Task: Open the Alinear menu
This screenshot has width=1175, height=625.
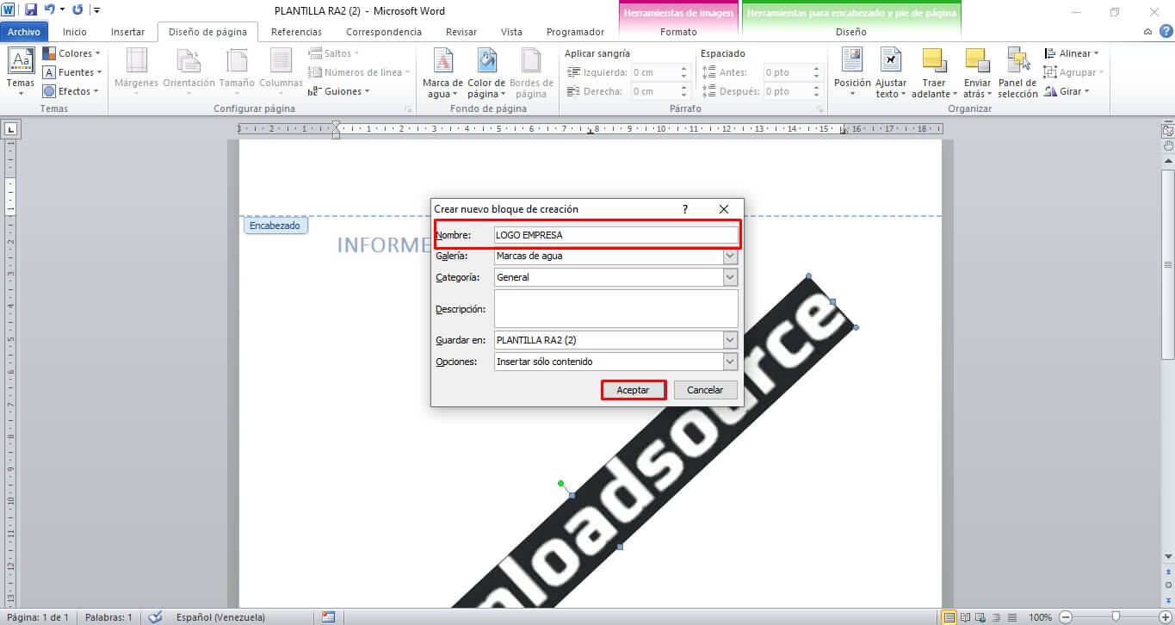Action: (x=1072, y=53)
